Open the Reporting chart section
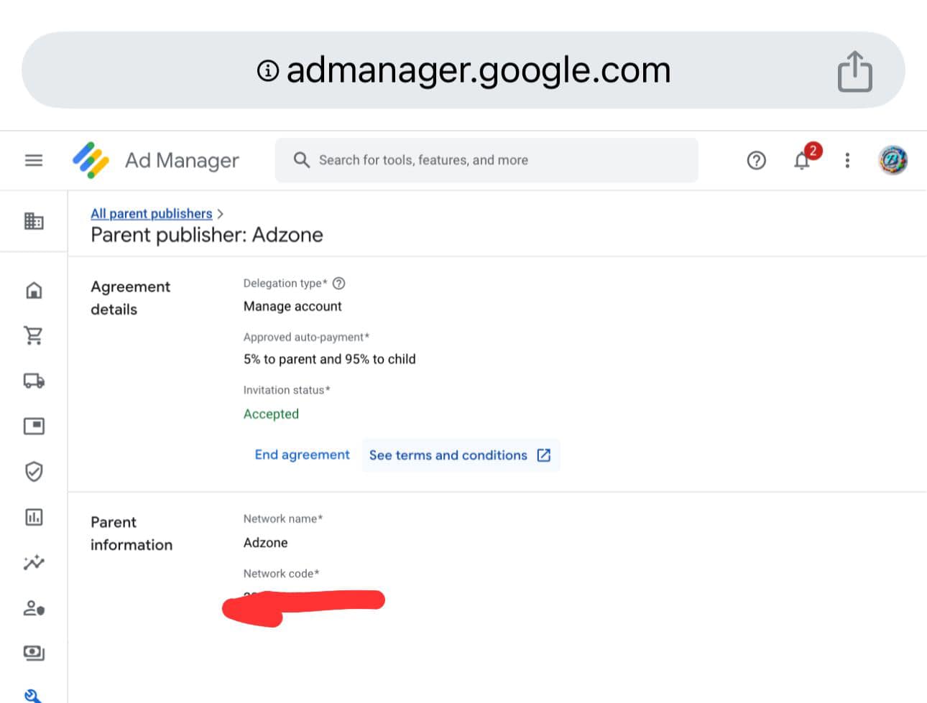927x703 pixels. [34, 517]
